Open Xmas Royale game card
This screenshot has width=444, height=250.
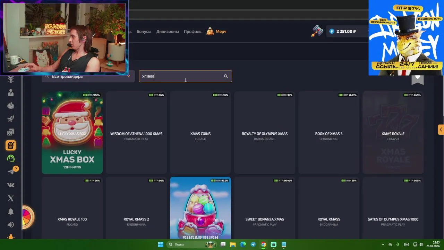click(x=393, y=133)
